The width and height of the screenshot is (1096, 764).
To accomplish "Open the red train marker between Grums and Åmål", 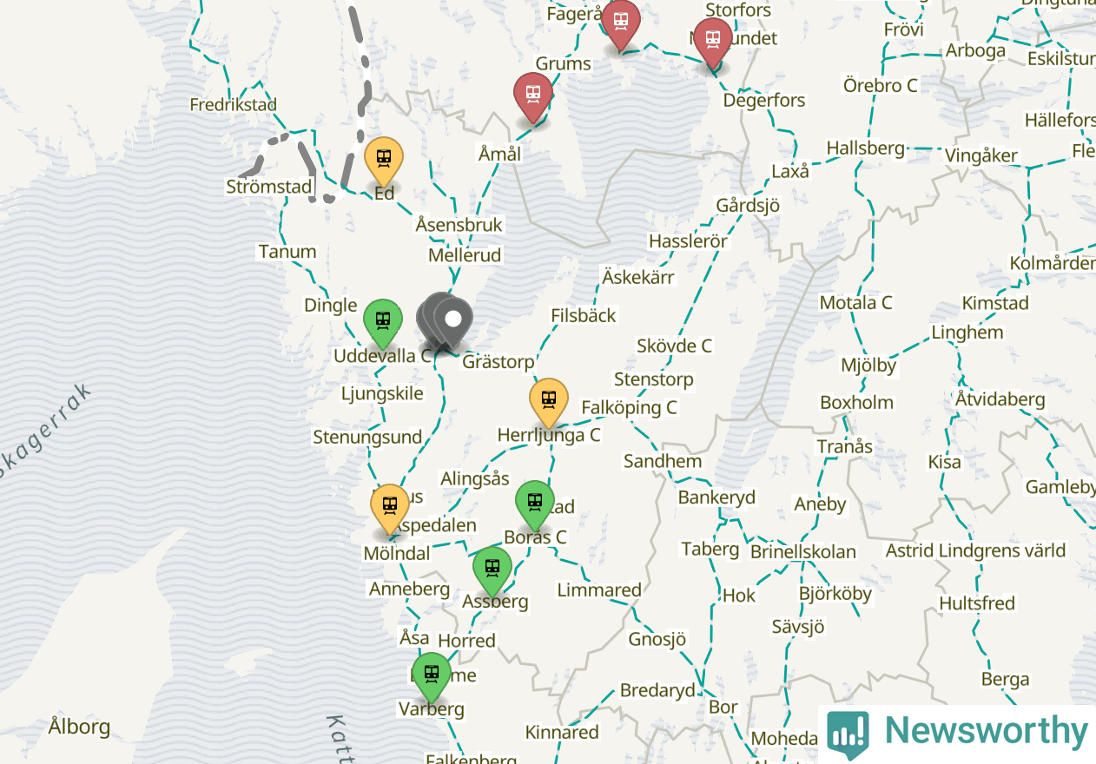I will pos(532,96).
